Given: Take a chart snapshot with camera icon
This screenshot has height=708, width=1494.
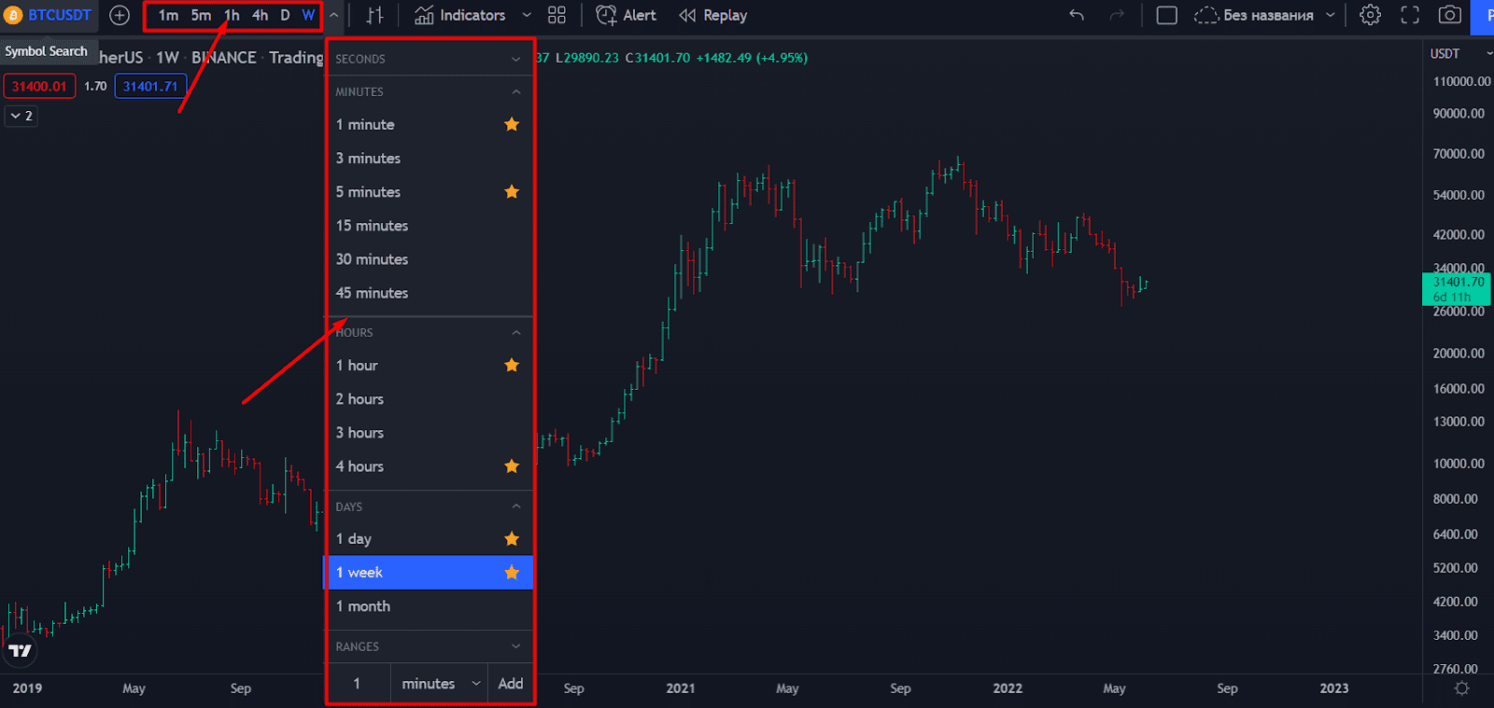Looking at the screenshot, I should [1449, 15].
